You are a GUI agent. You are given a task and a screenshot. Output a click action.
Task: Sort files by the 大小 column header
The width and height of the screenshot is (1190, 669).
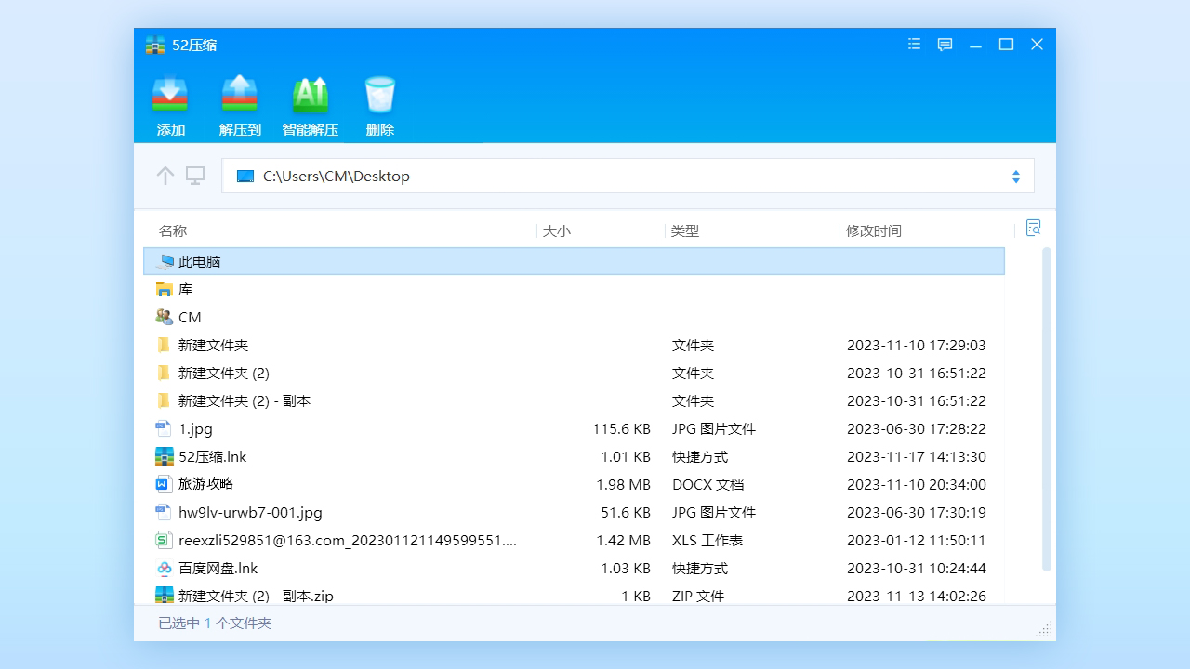(557, 230)
